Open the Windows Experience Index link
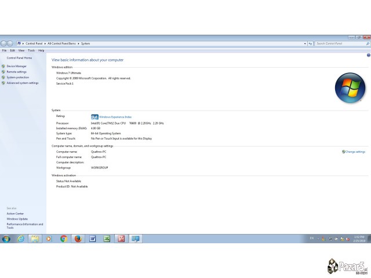Image resolution: width=371 pixels, height=278 pixels. point(115,117)
